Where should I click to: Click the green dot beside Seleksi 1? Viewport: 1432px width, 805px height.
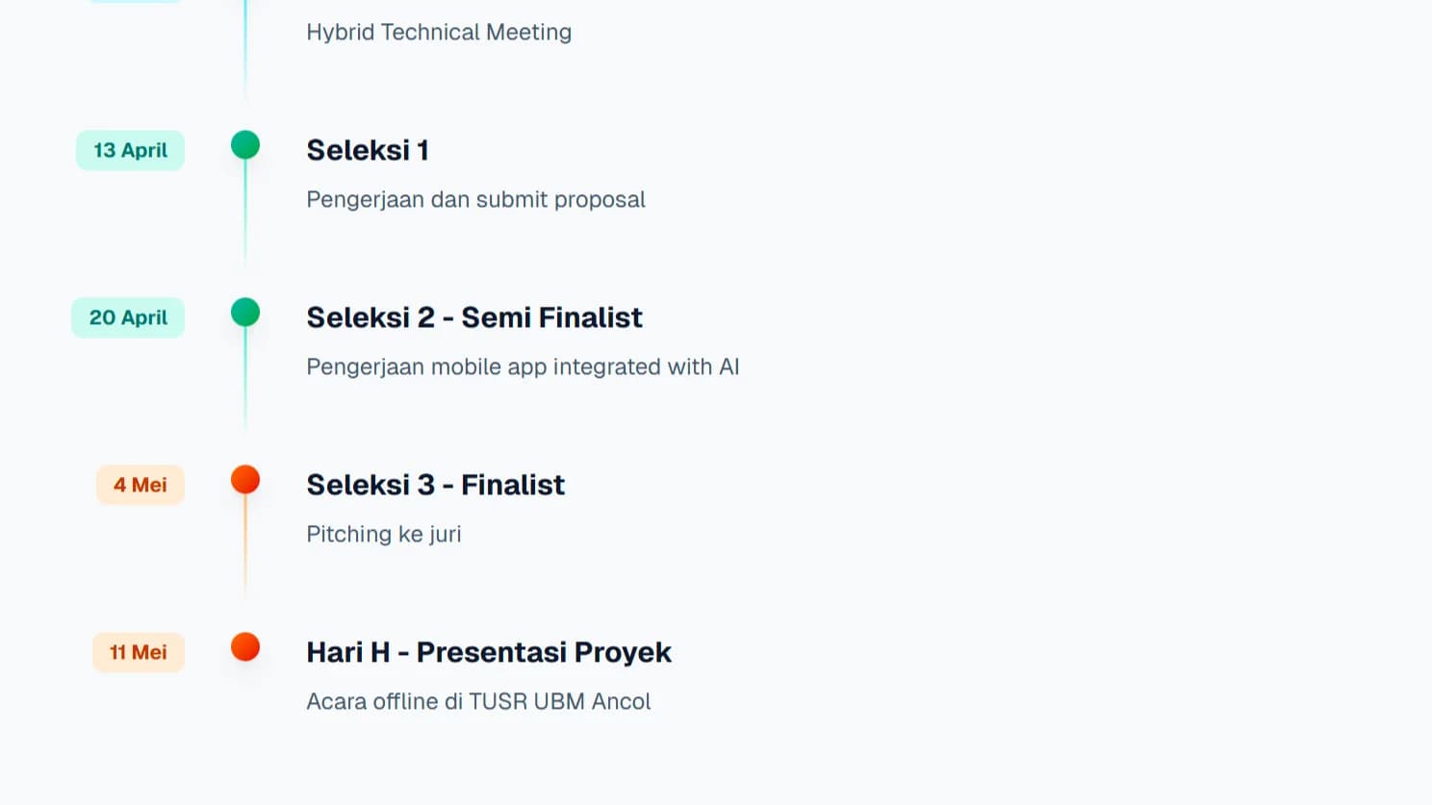245,145
